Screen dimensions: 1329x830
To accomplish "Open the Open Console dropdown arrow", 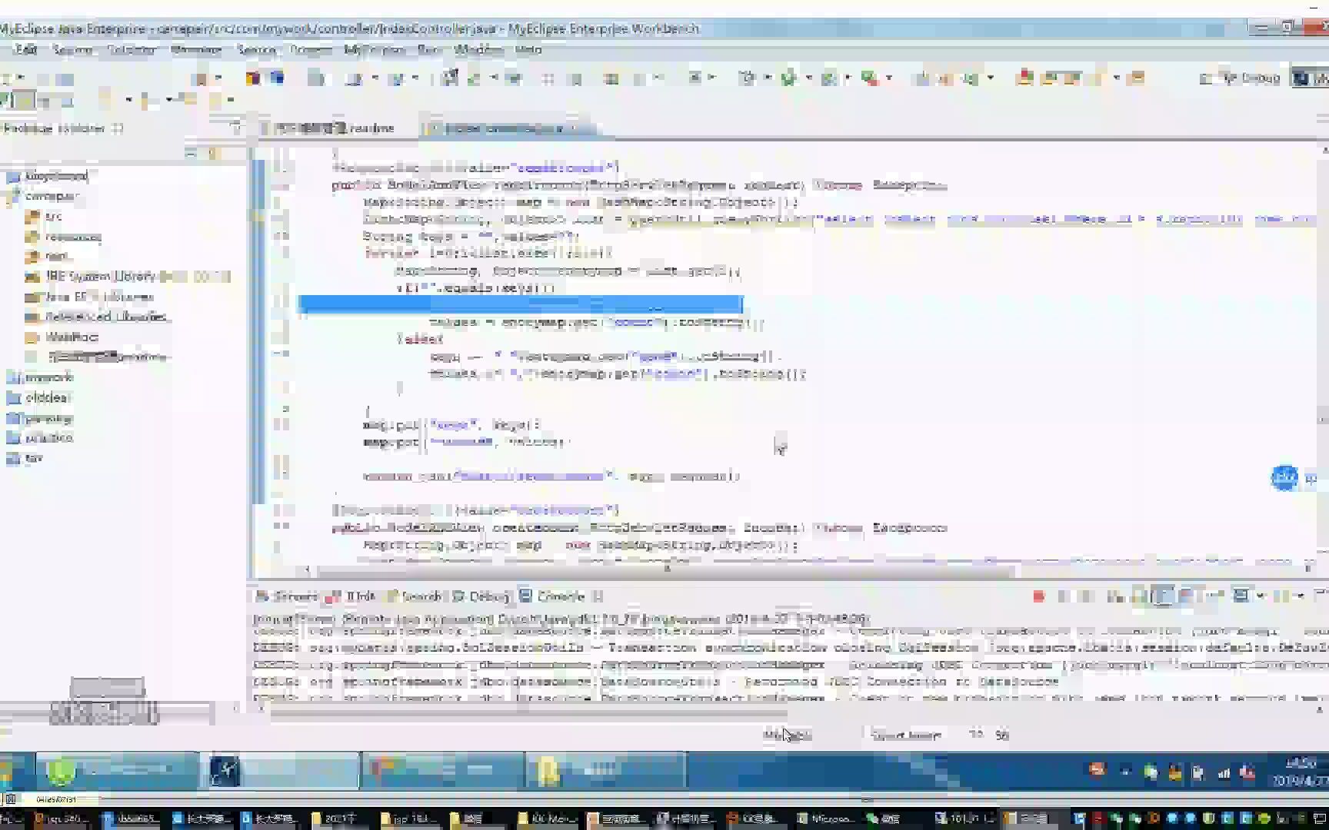I will click(1301, 596).
